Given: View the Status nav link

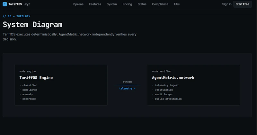Looking at the screenshot, I should coord(142,4).
